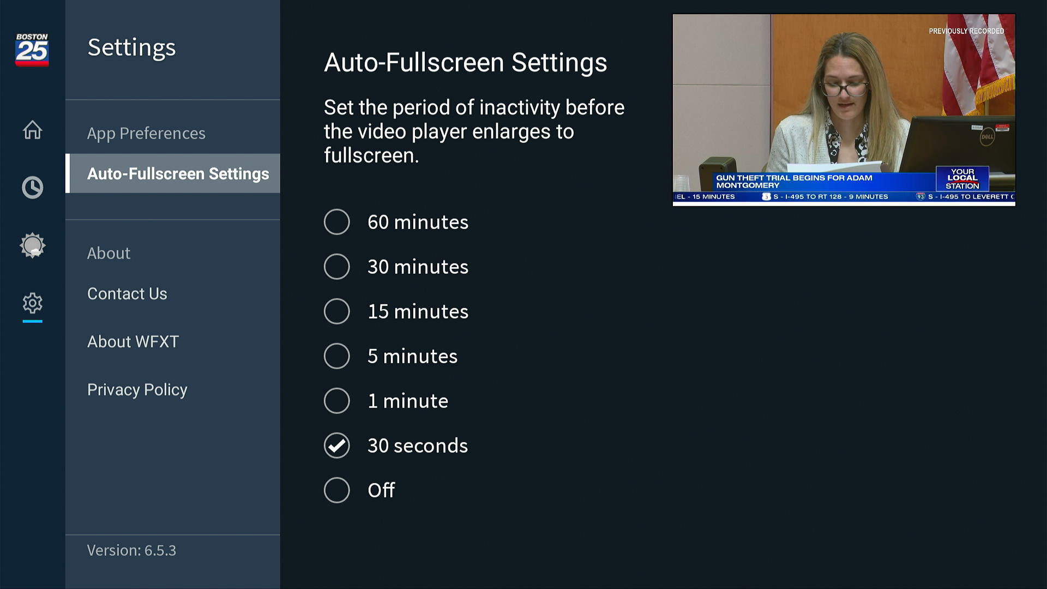Select the Settings gear icon
The width and height of the screenshot is (1047, 589).
tap(32, 303)
